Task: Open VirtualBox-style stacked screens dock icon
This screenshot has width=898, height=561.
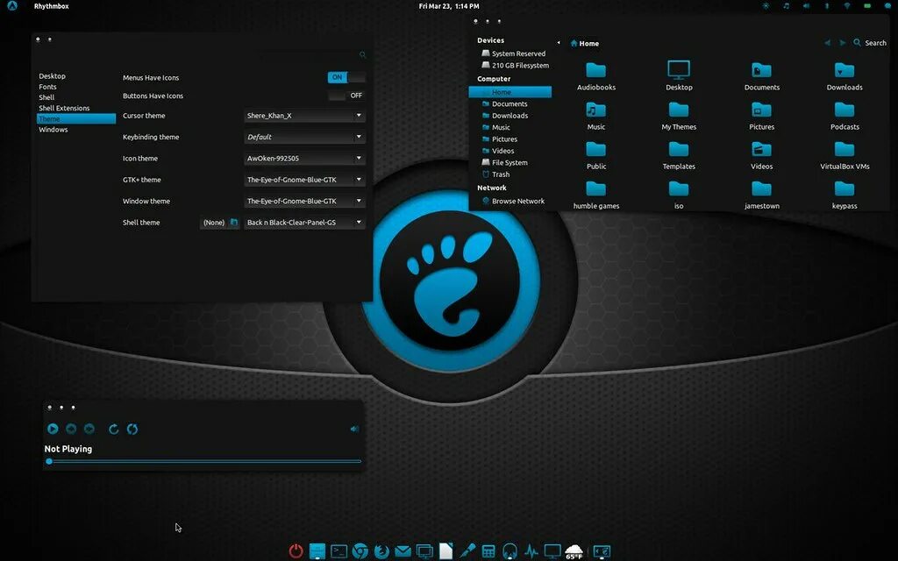Action: pos(424,551)
